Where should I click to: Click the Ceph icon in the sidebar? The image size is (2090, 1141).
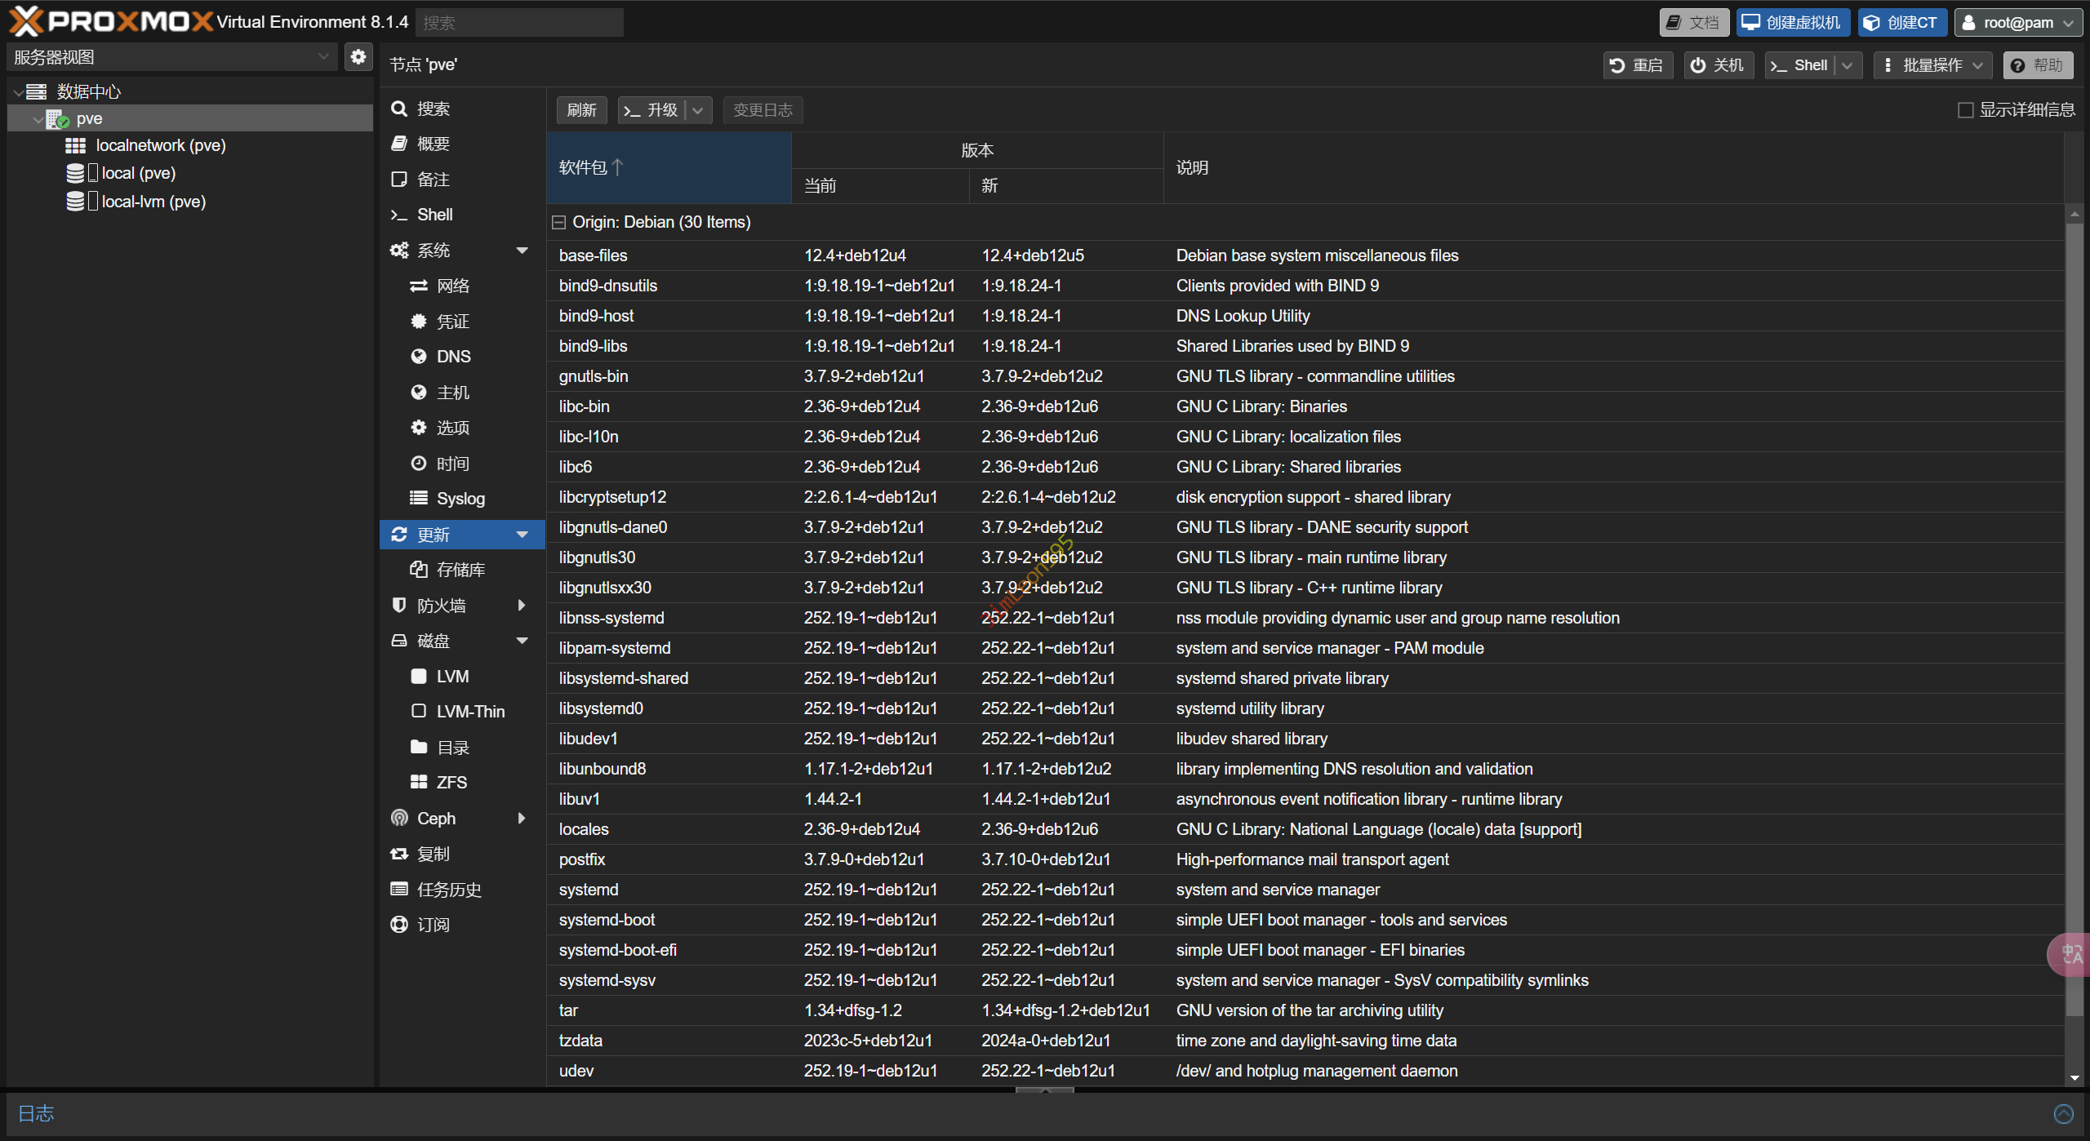click(x=399, y=818)
